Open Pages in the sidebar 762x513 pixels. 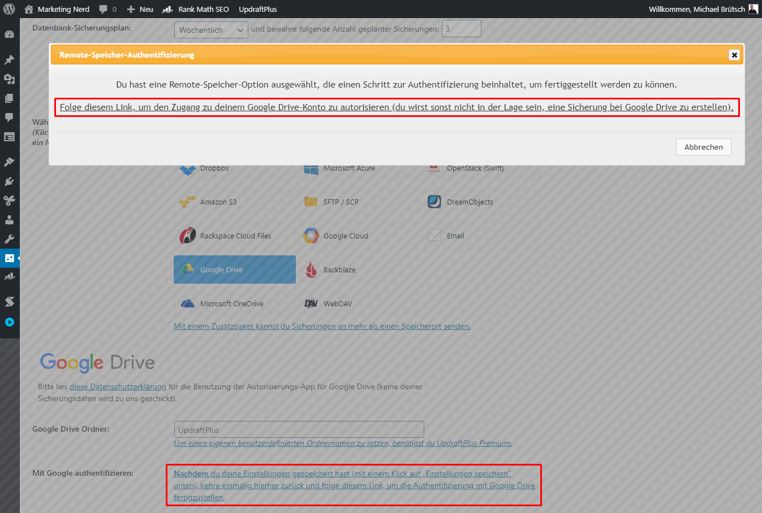(x=9, y=98)
